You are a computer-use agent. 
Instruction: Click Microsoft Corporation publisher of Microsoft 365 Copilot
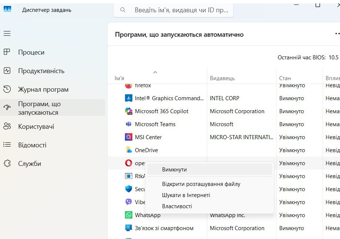point(237,111)
